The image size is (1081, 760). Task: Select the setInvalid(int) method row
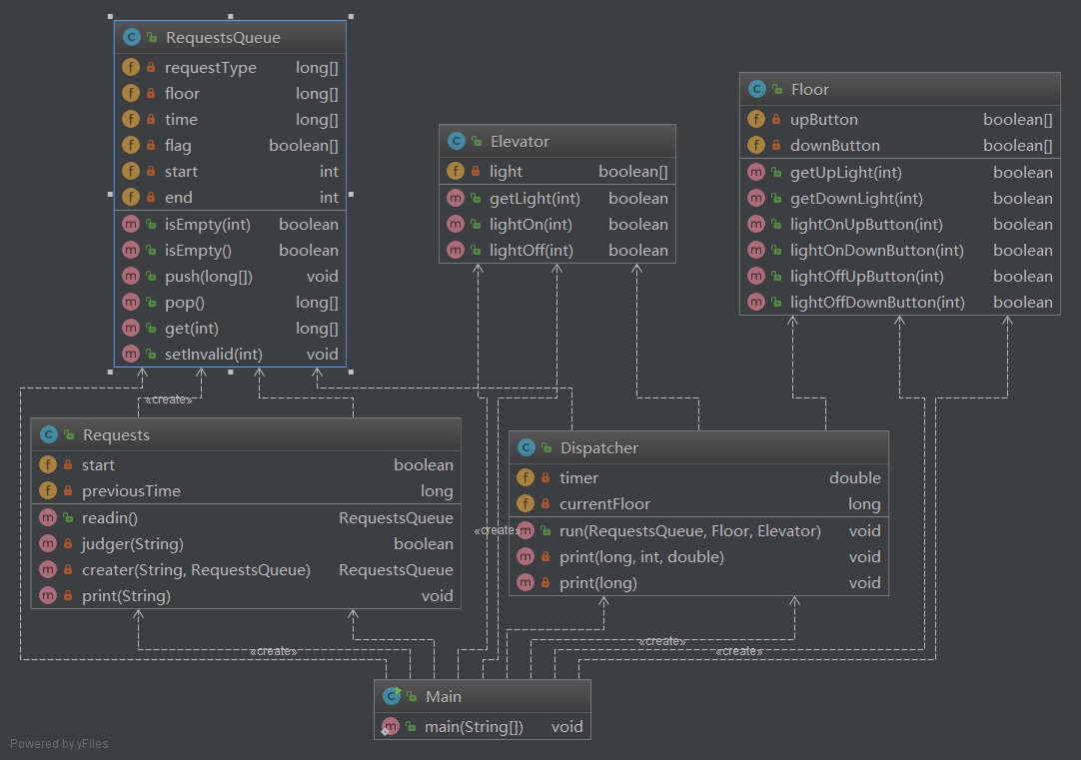pos(230,354)
